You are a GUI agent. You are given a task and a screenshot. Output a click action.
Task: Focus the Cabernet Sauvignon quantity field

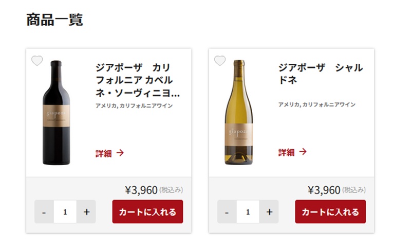click(65, 212)
